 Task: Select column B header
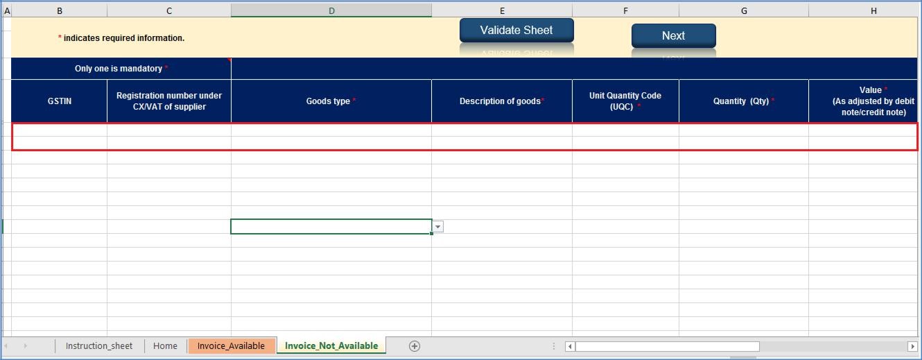(59, 10)
